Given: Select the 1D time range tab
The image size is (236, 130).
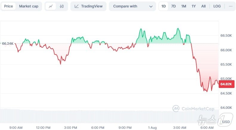Looking at the screenshot, I should click(163, 6).
